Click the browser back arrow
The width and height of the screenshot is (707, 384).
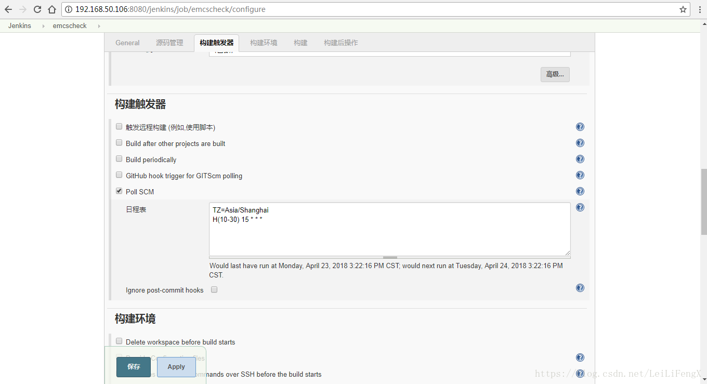pyautogui.click(x=8, y=9)
